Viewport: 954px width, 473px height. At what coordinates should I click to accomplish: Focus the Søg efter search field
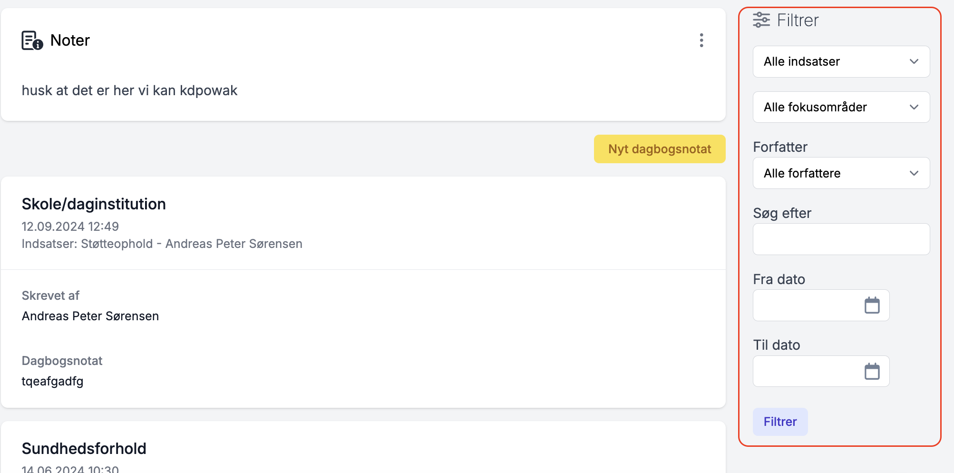click(x=841, y=239)
